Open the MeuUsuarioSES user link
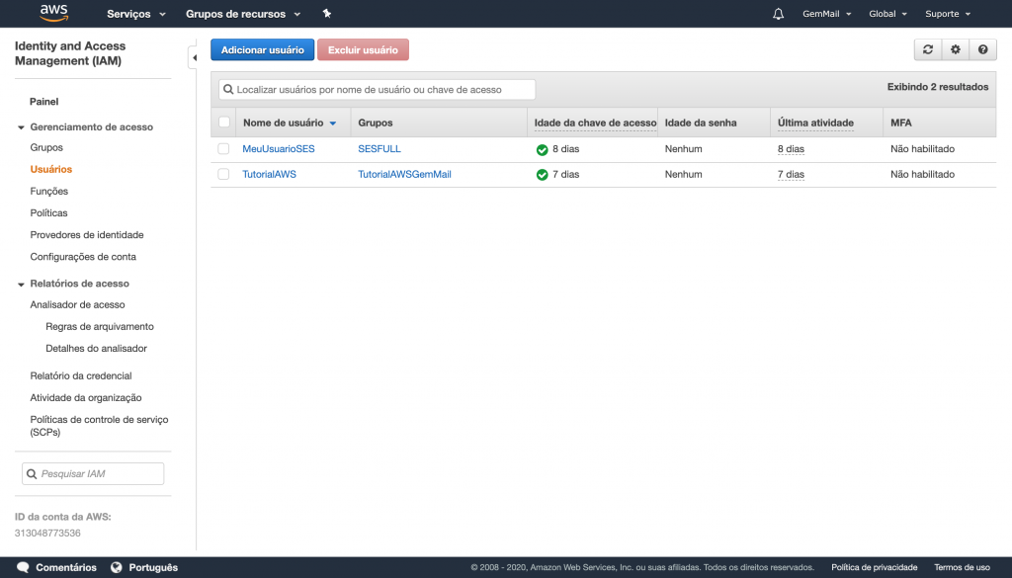This screenshot has width=1012, height=578. 279,149
